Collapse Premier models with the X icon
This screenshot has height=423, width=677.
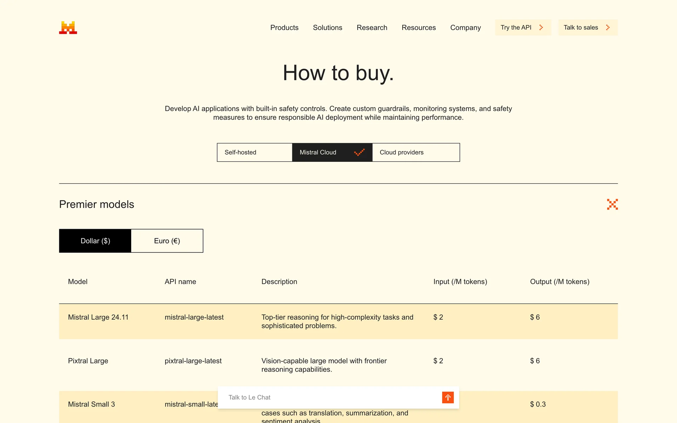point(612,204)
